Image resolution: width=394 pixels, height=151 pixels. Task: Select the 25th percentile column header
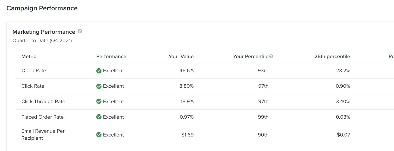coord(332,56)
